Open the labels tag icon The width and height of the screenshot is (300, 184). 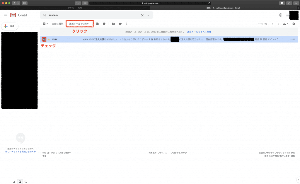[120, 24]
